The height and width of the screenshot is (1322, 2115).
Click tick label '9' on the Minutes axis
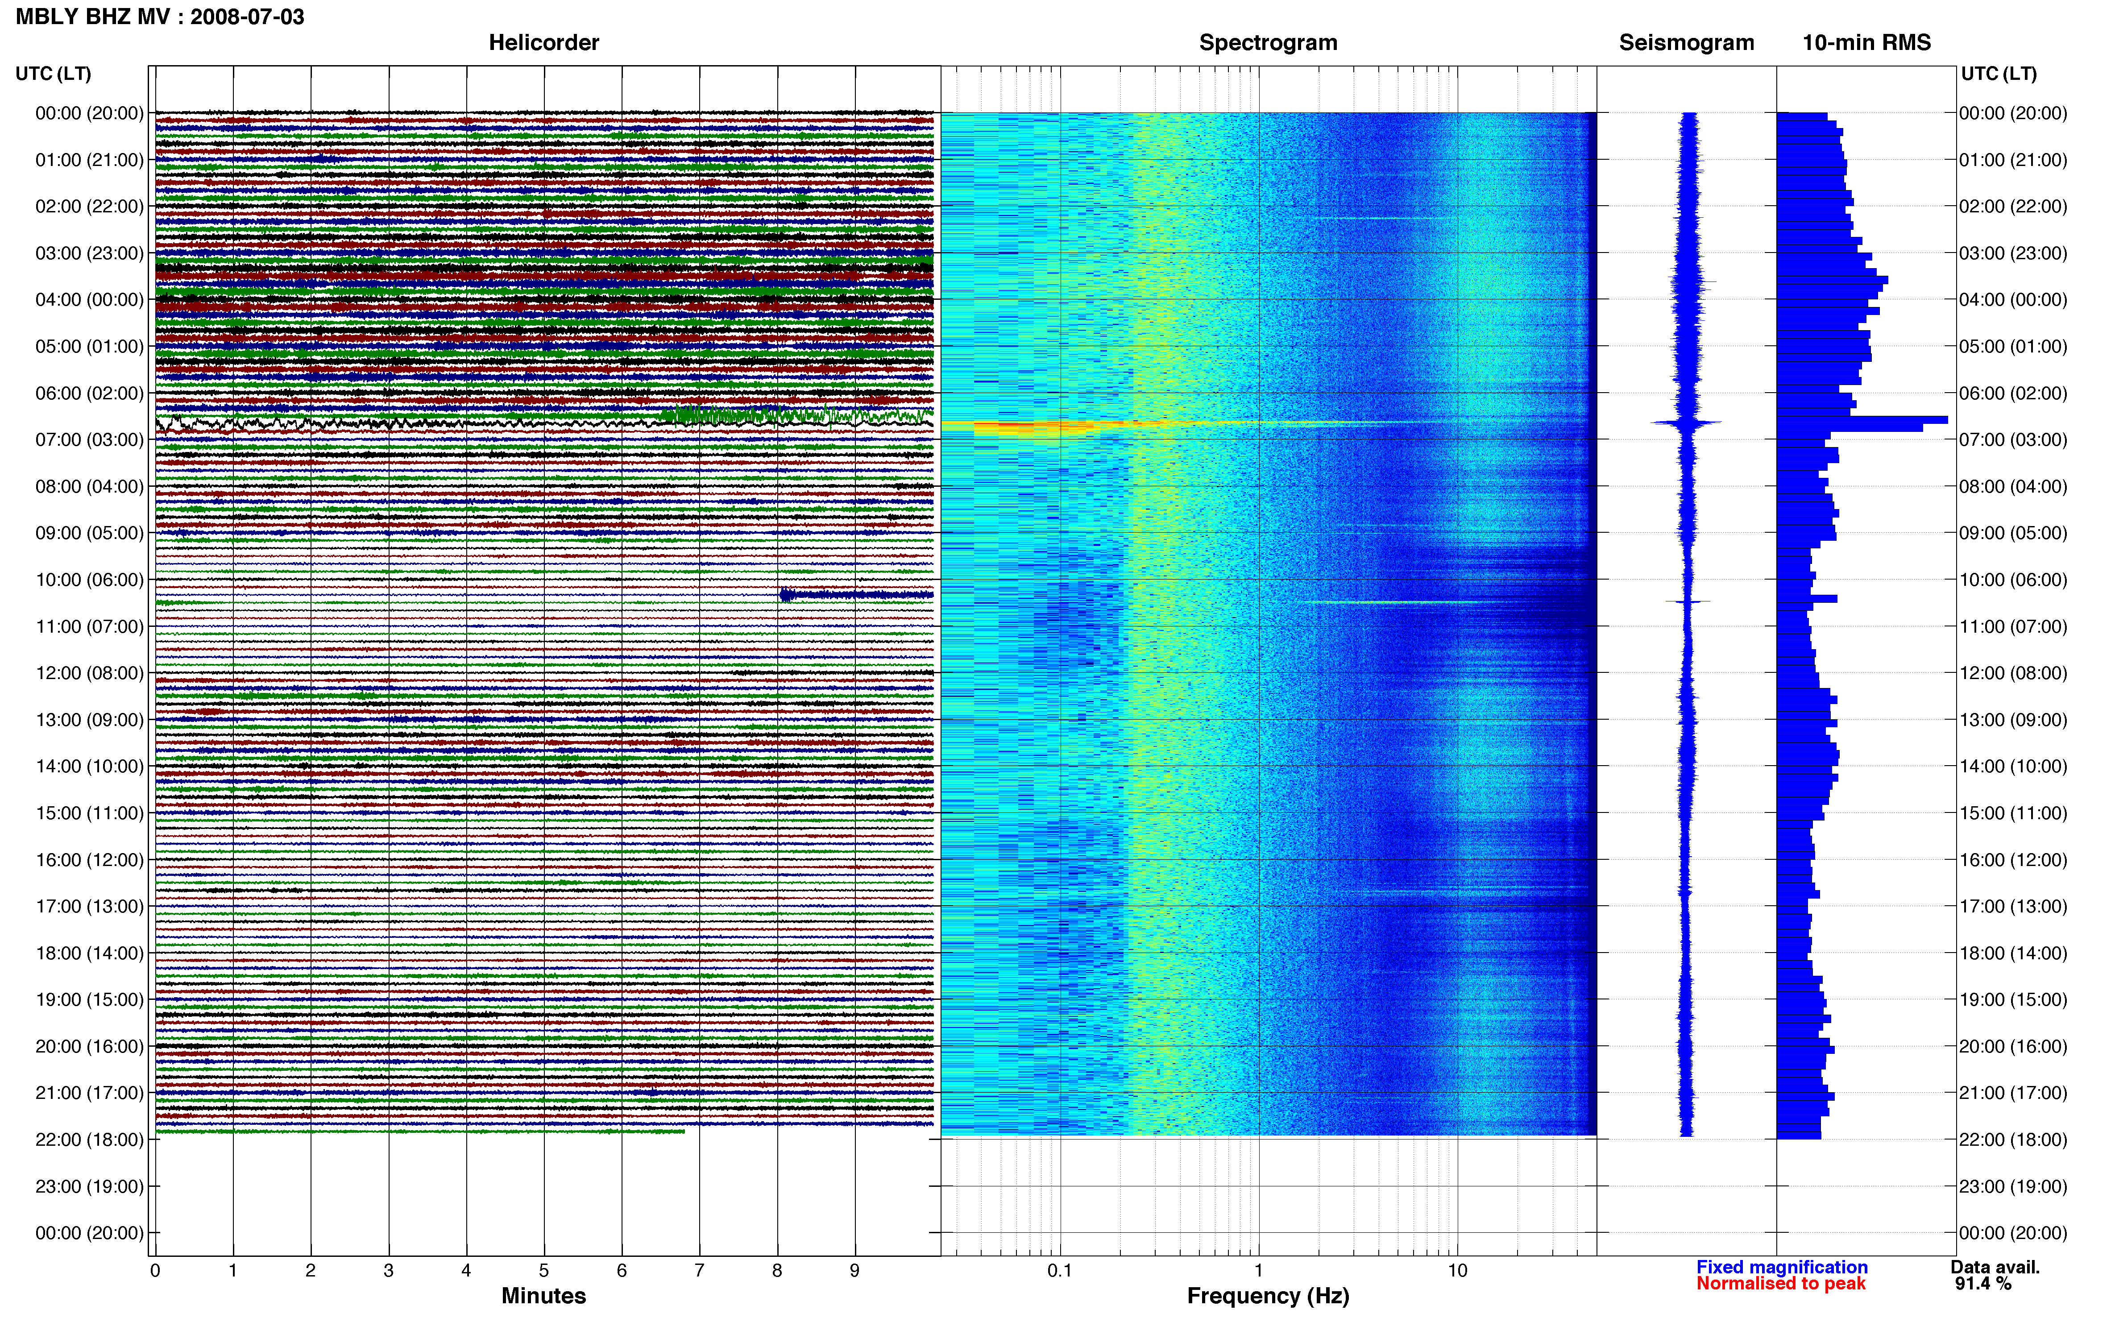click(854, 1271)
